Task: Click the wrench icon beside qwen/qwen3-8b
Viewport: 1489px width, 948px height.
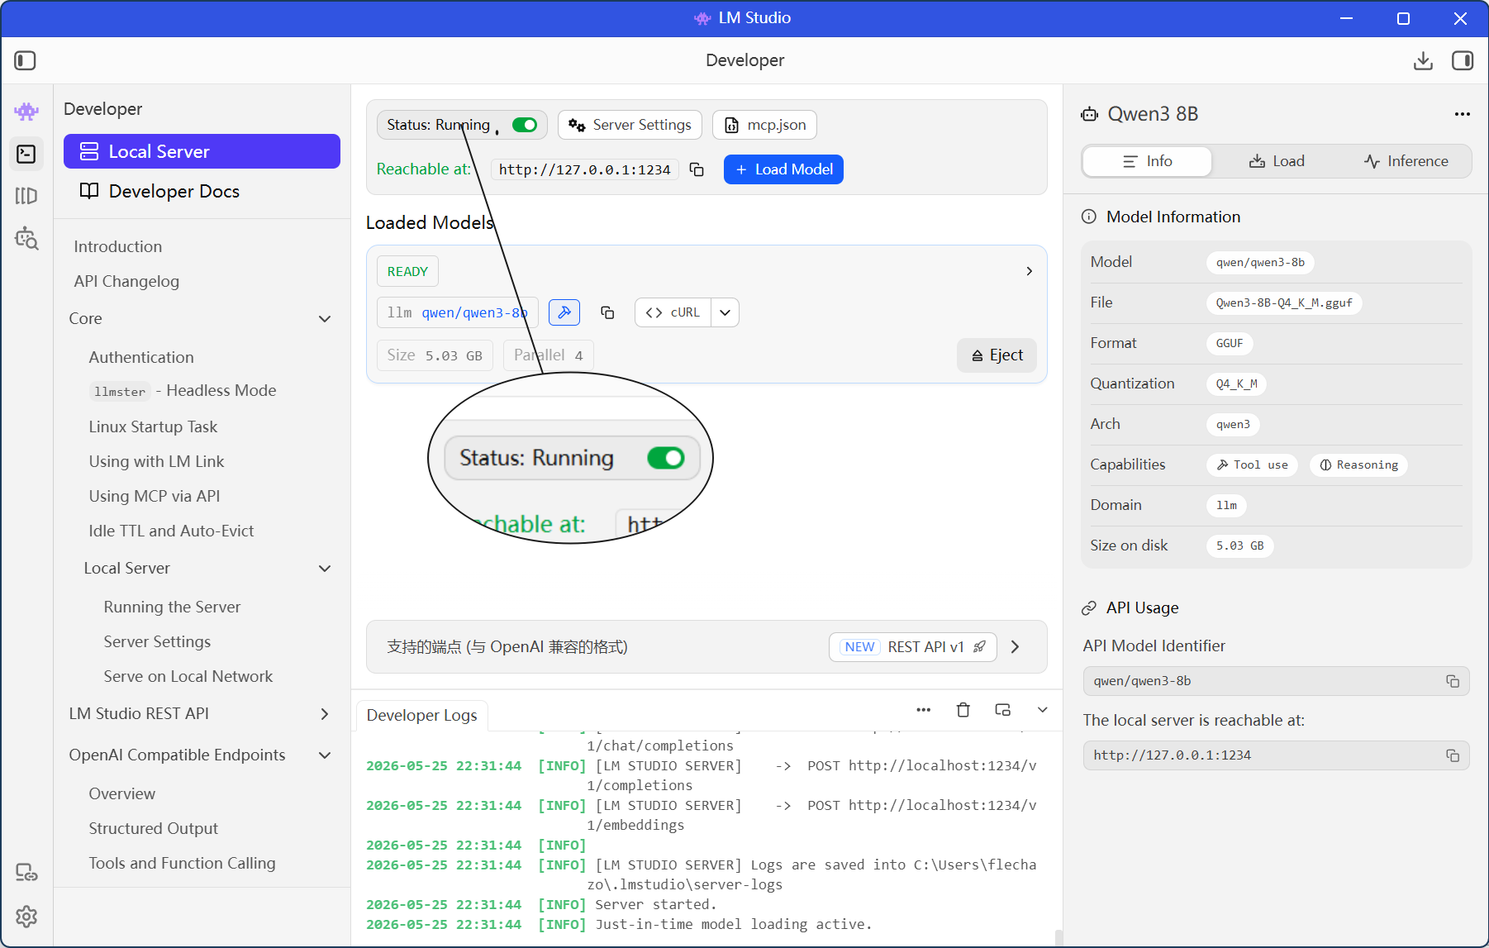Action: click(564, 312)
